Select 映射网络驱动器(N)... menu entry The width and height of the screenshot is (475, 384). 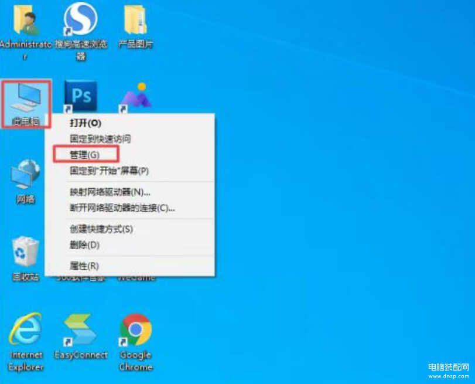111,192
